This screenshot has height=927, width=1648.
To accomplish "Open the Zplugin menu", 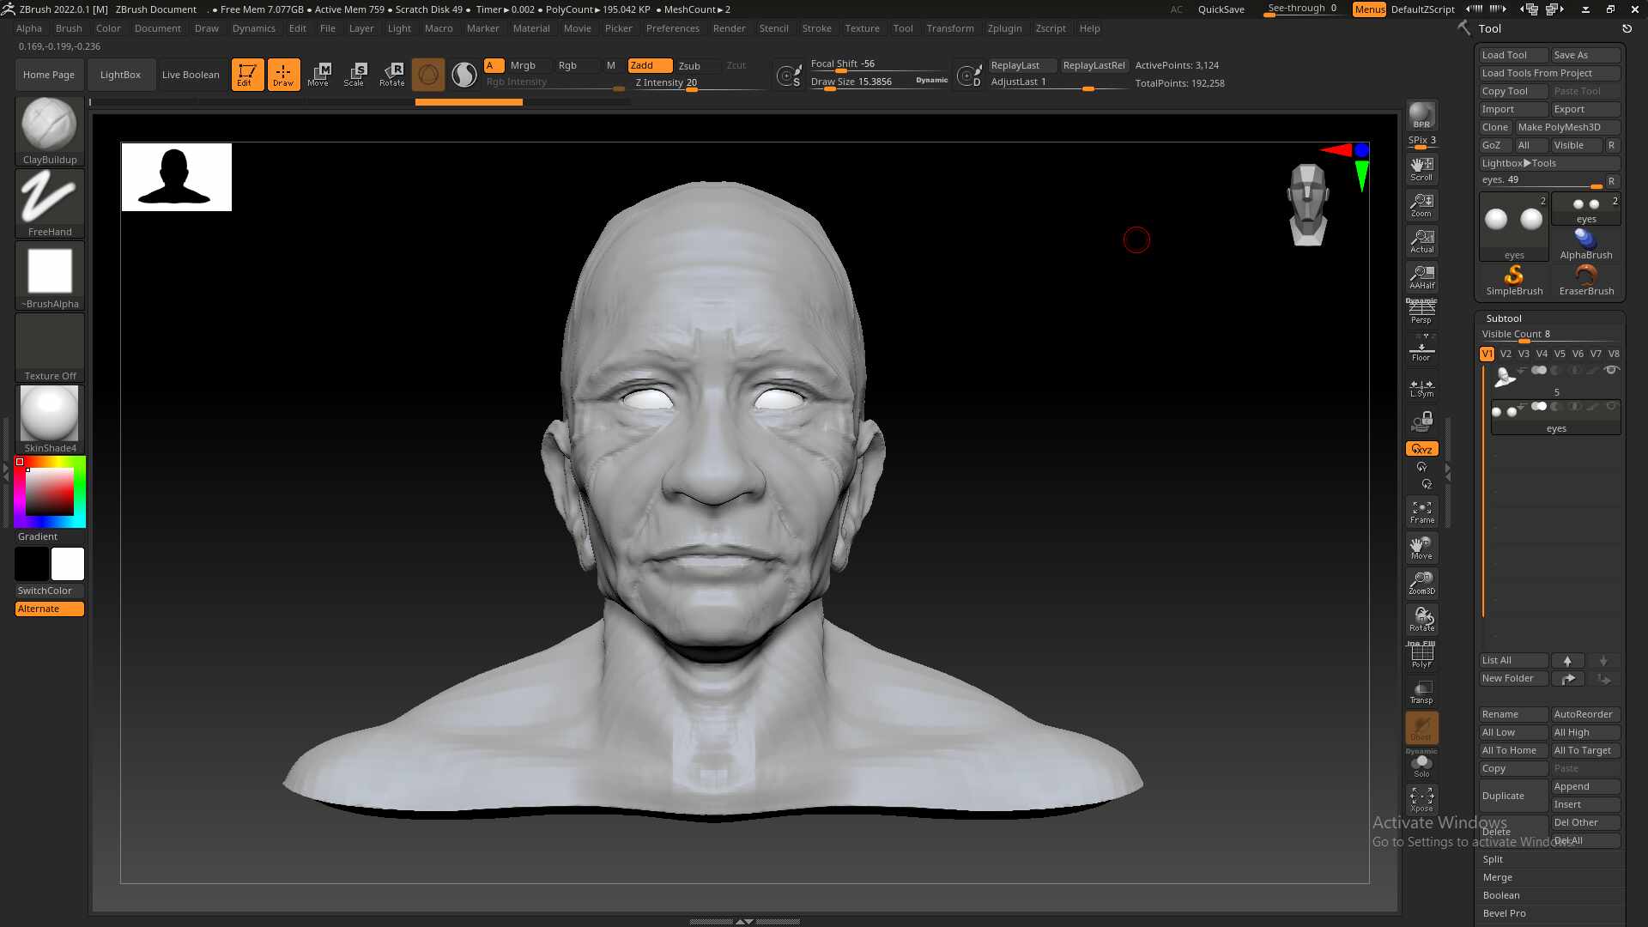I will pyautogui.click(x=1004, y=28).
